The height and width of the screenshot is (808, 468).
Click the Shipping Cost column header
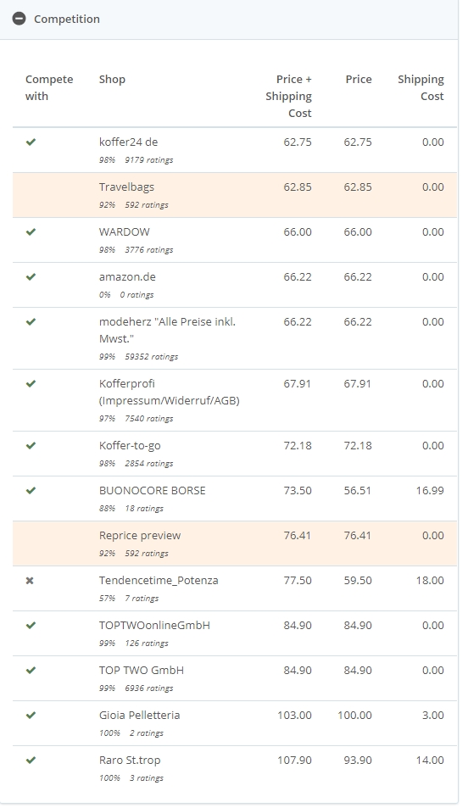pyautogui.click(x=421, y=87)
